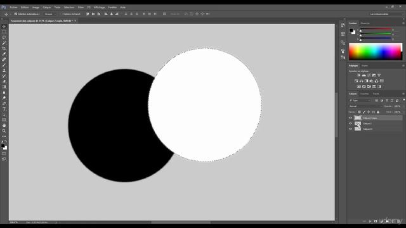This screenshot has height=228, width=406.
Task: Select the History Brush tool
Action: [4, 76]
